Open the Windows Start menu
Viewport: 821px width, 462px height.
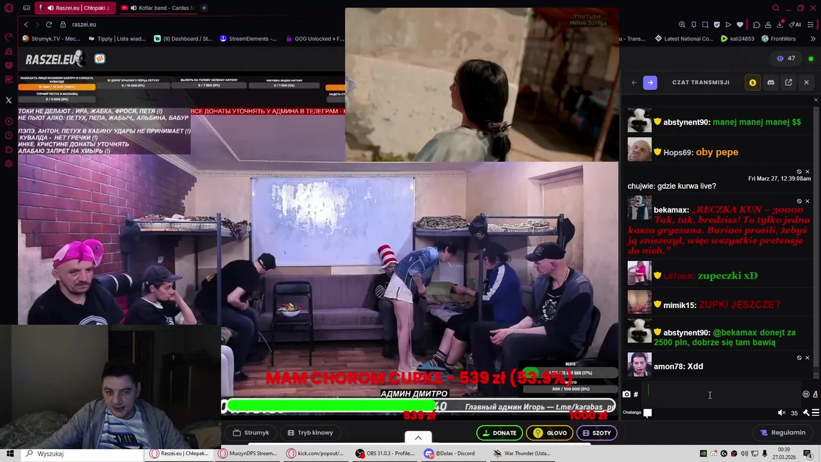click(10, 454)
